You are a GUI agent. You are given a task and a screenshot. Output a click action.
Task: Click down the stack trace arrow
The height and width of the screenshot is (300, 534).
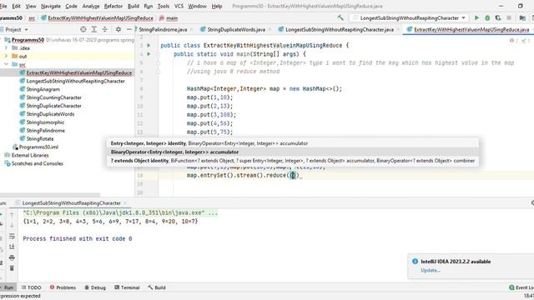12,225
